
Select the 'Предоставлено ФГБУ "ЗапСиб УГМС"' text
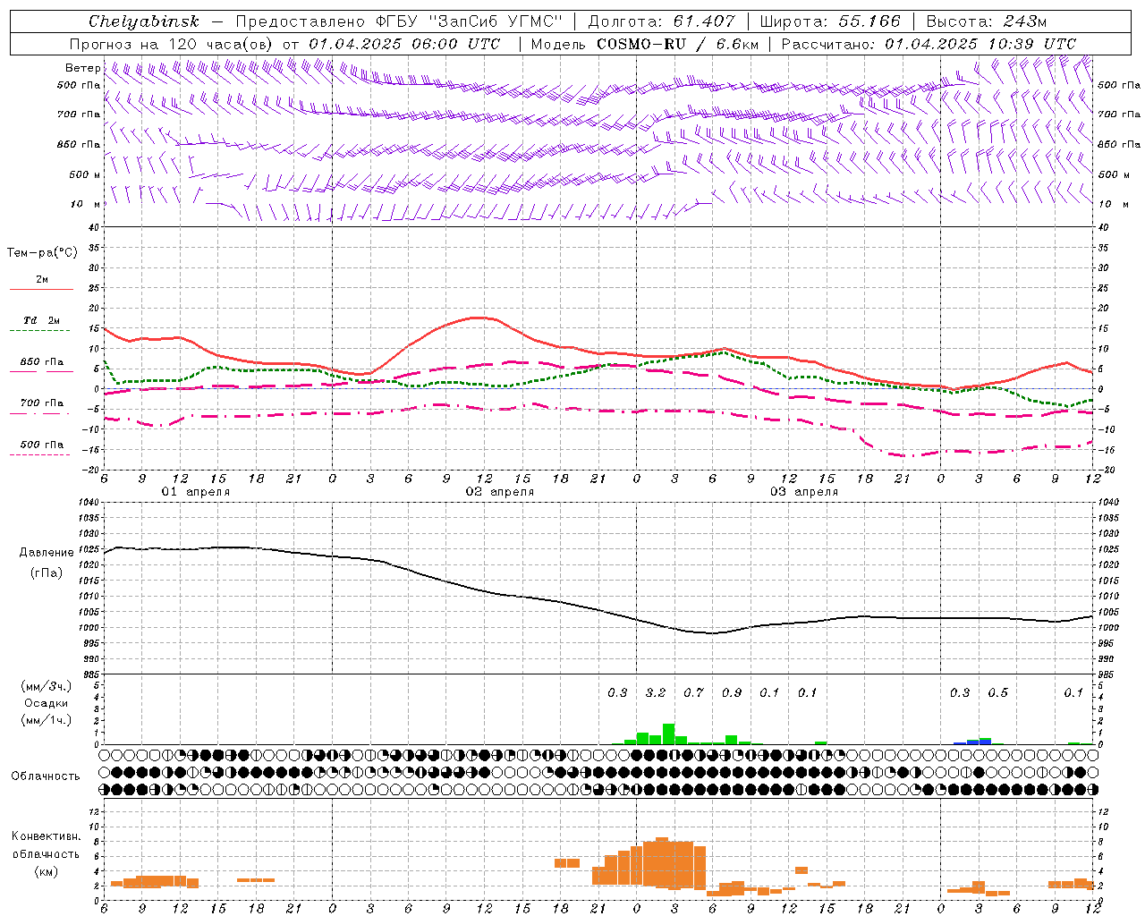pos(398,21)
